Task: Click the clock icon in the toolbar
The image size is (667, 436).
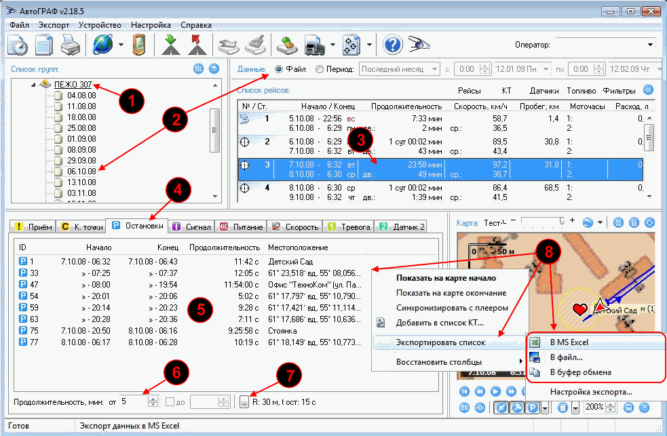Action: [x=17, y=45]
